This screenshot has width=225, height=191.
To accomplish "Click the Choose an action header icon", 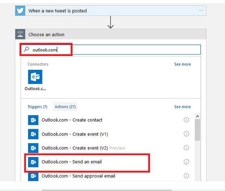I will coord(20,35).
